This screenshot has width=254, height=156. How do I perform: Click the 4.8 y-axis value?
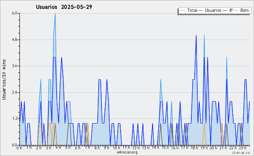pyautogui.click(x=14, y=40)
